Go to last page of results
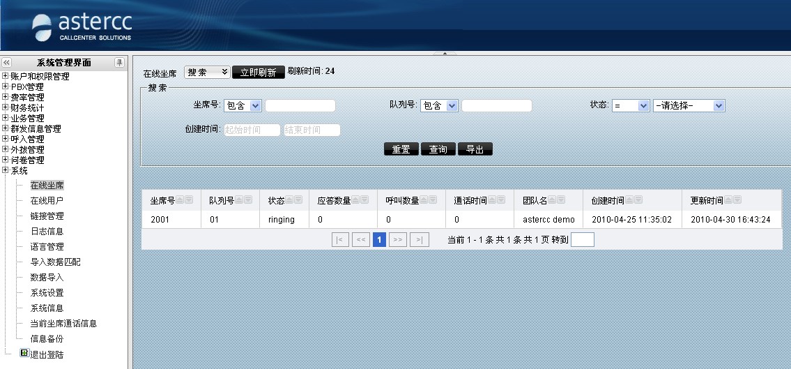Screen dimensions: 791x369 (420, 240)
